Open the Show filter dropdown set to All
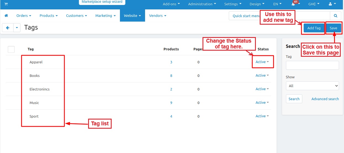 (x=312, y=86)
